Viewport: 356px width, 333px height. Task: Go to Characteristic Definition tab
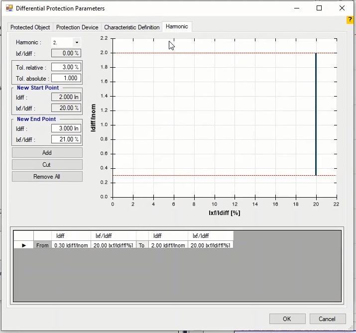(132, 27)
